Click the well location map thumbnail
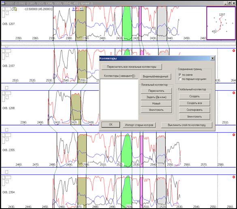Screen dimensions: 237x209 point(221,23)
